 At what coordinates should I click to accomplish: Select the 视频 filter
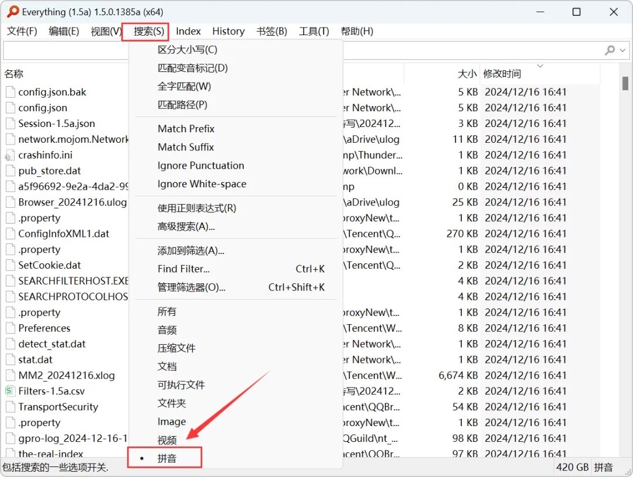[x=236, y=440]
